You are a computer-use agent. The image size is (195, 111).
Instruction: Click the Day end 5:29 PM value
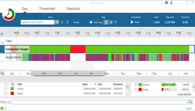coord(170,22)
